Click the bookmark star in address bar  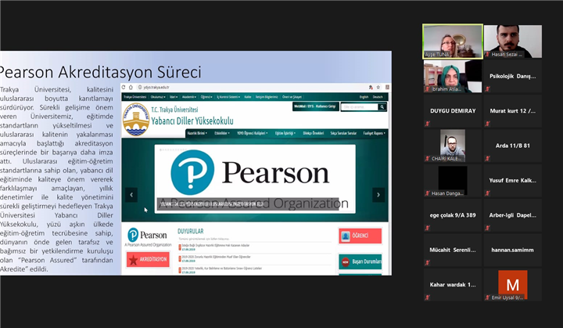pyautogui.click(x=378, y=87)
